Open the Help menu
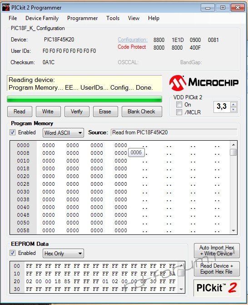The image size is (248, 305). 154,18
